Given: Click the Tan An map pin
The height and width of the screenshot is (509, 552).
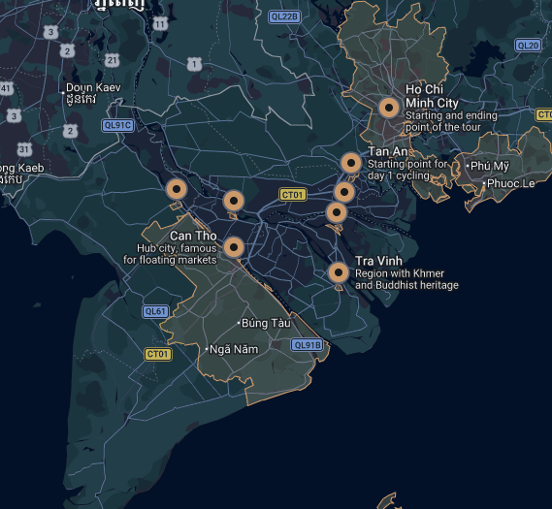Looking at the screenshot, I should pos(351,163).
